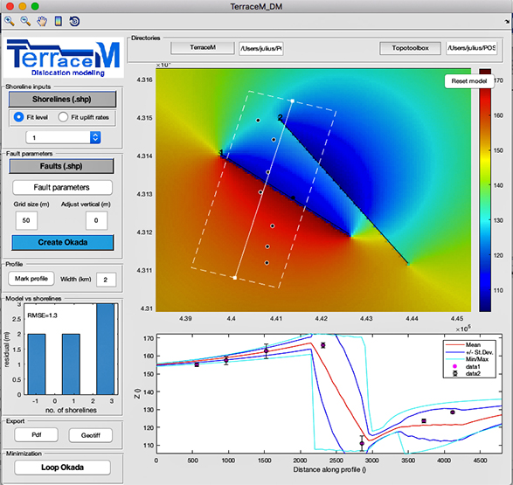
Task: Click the macOS yellow minimize button
Action: click(x=22, y=6)
